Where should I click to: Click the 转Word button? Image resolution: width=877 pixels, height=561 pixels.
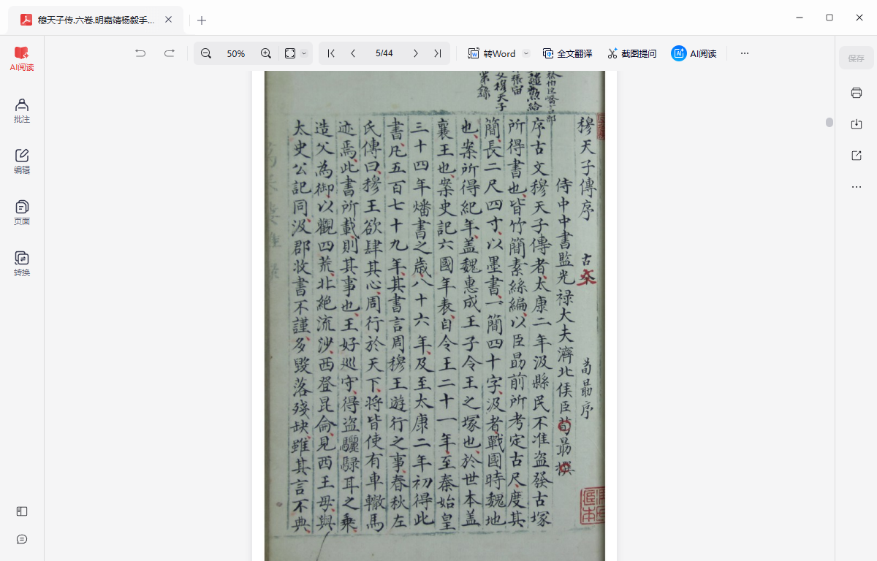tap(492, 53)
